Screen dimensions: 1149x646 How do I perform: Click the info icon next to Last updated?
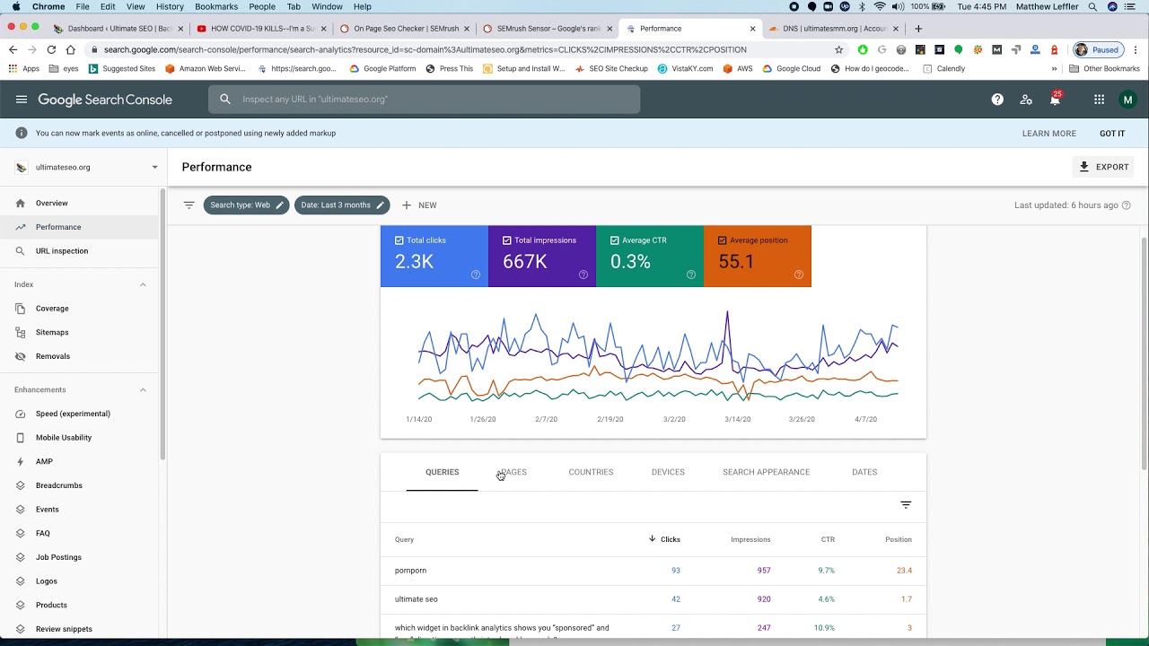[x=1126, y=205]
